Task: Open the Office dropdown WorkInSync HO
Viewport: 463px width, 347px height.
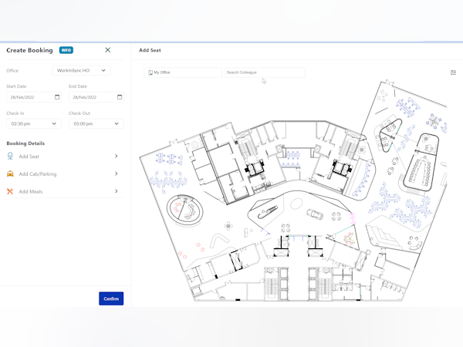Action: [81, 70]
